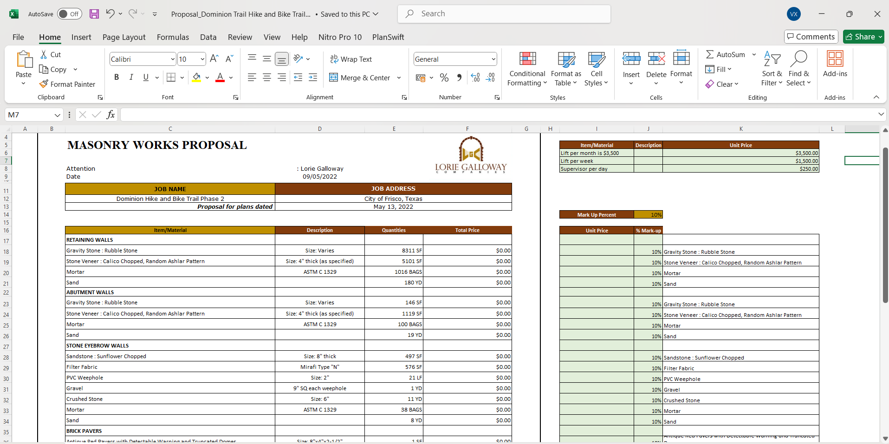Apply yellow Fill Color highlight
Image resolution: width=889 pixels, height=444 pixels.
(196, 77)
